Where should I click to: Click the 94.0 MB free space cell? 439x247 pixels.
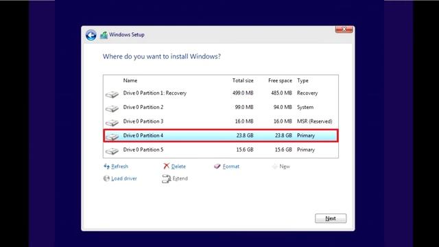click(283, 107)
